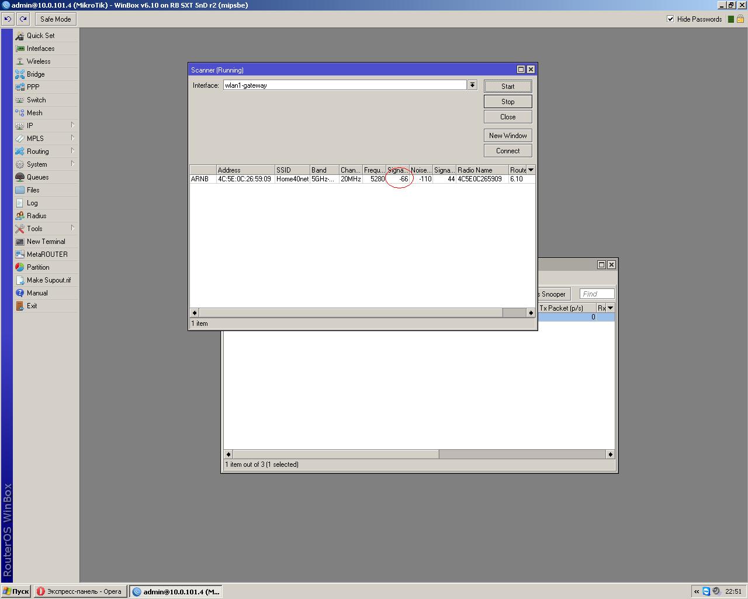Open the Пуск Start menu
748x599 pixels.
click(16, 591)
